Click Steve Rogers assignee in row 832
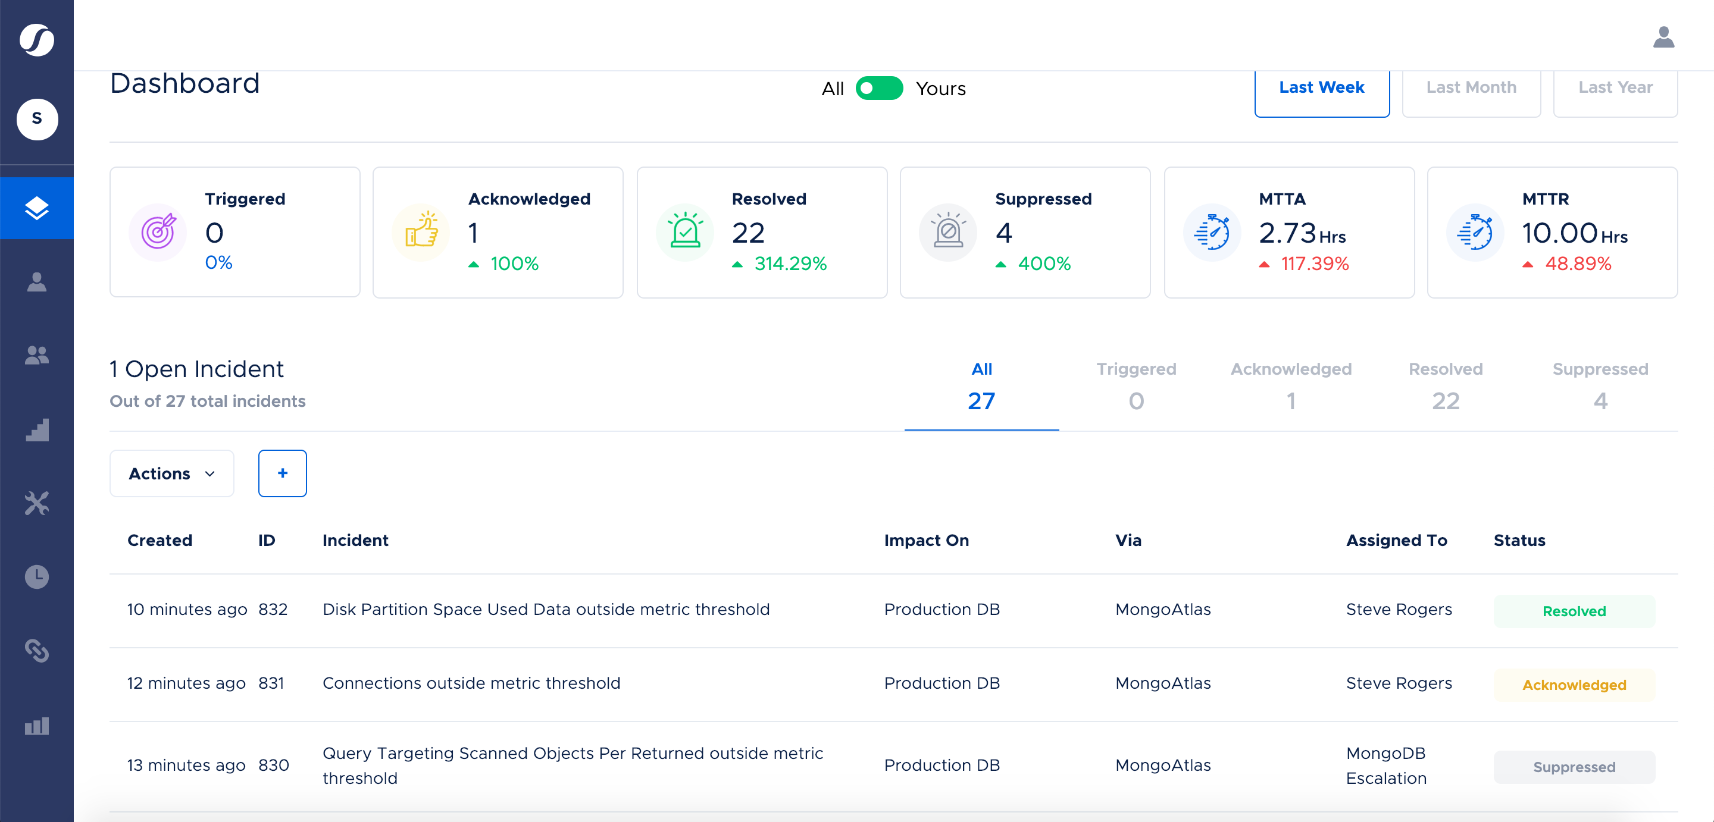This screenshot has height=822, width=1714. coord(1399,609)
